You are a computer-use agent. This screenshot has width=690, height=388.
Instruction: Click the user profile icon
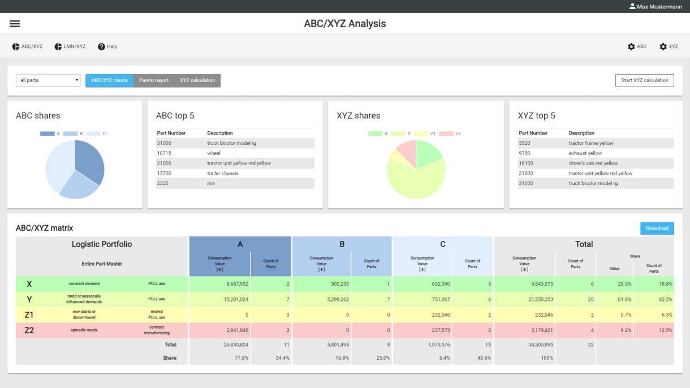(632, 6)
